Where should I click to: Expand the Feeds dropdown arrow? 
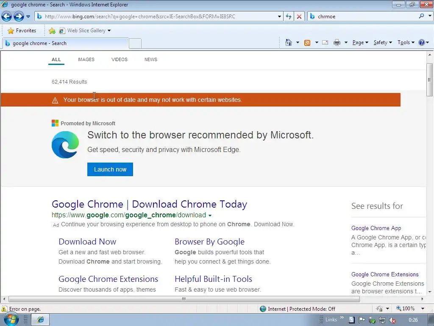pyautogui.click(x=316, y=42)
